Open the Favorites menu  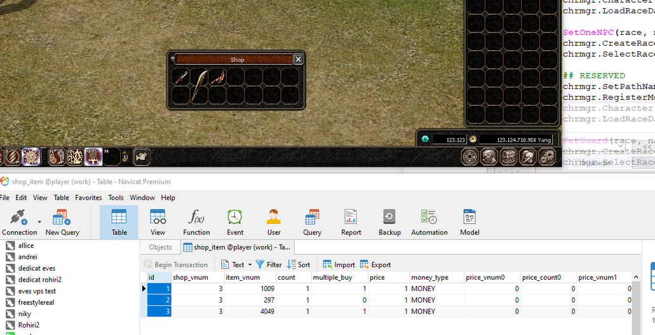pos(88,198)
